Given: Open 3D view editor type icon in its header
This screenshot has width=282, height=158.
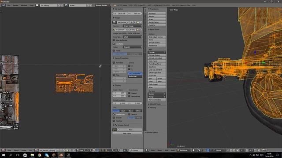Looking at the screenshot, I should 147,150.
